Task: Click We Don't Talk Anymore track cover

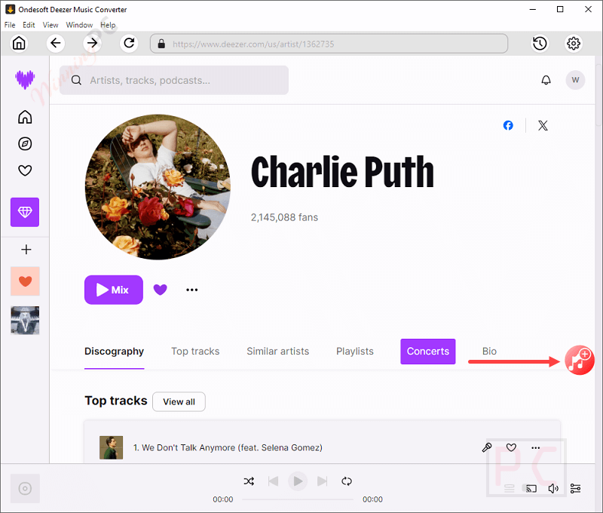Action: (111, 447)
